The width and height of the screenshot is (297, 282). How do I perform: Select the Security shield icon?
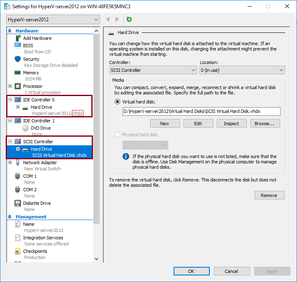point(18,59)
